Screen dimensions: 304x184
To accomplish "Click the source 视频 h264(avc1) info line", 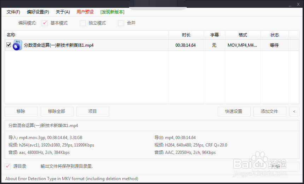I will (x=51, y=145).
